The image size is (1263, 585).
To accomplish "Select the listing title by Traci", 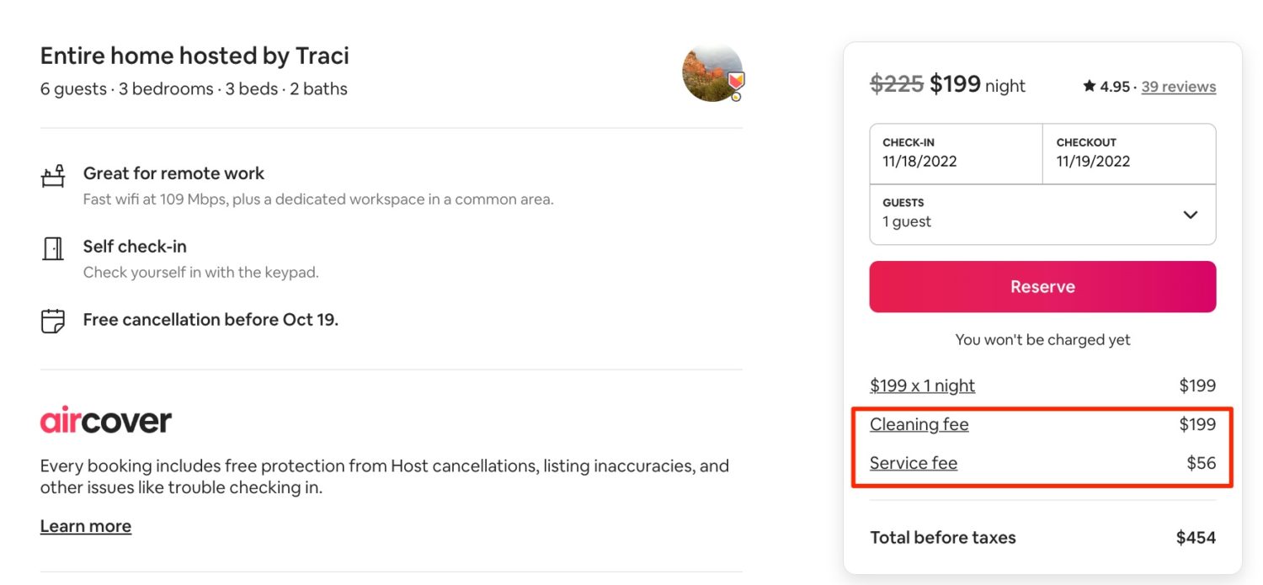I will [195, 55].
